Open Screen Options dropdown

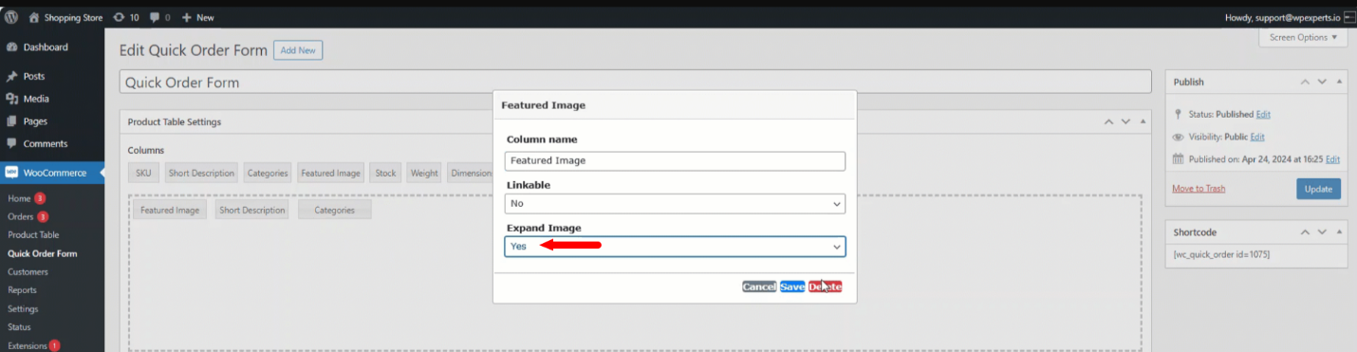tap(1303, 38)
